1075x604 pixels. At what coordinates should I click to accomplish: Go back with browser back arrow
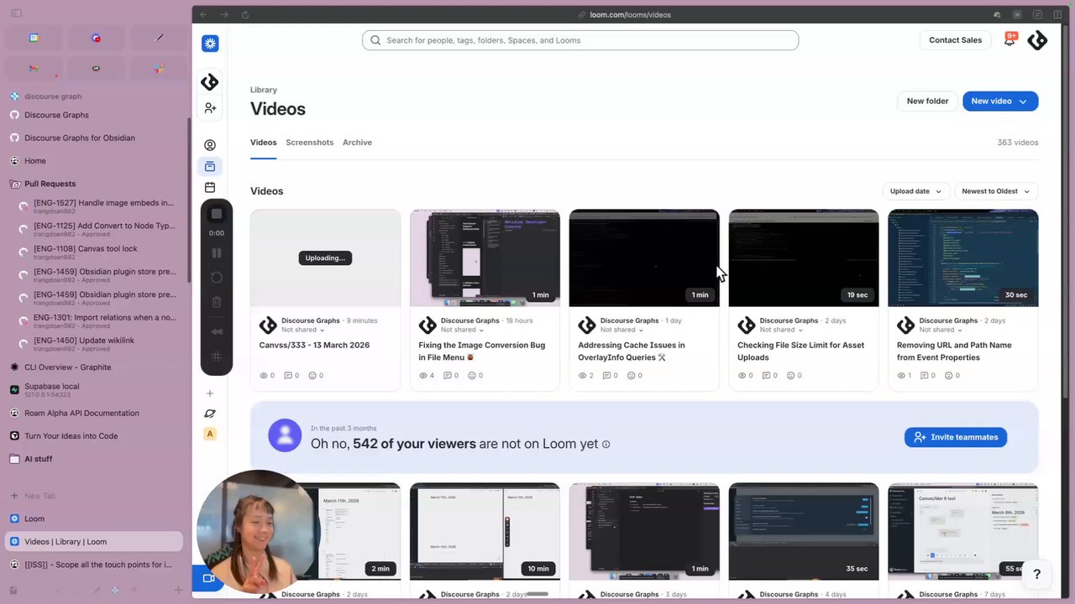(x=203, y=14)
